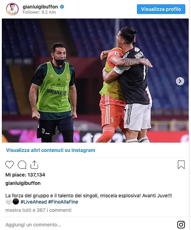The height and width of the screenshot is (230, 191).
Task: Open the #LiveAhead hashtag
Action: [x=34, y=202]
